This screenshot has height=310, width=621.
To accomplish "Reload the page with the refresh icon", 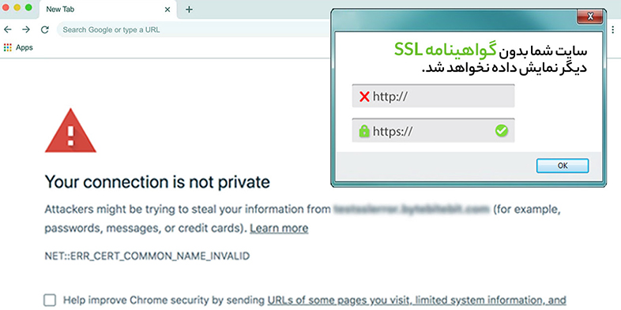I will (45, 30).
